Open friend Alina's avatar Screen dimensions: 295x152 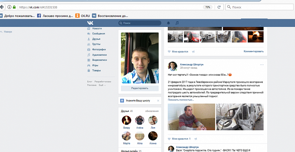click(140, 136)
